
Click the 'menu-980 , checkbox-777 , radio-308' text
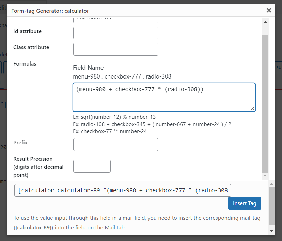(122, 76)
